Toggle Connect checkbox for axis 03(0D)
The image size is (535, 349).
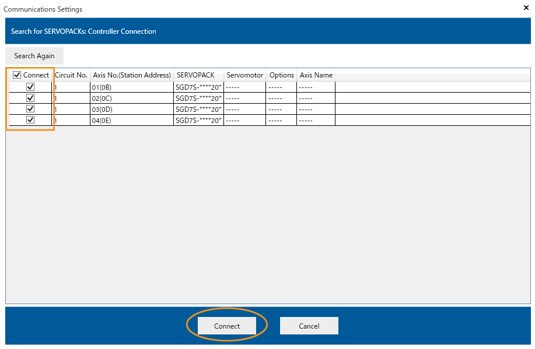pyautogui.click(x=30, y=109)
